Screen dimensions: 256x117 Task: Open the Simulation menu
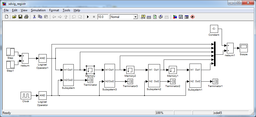38,10
